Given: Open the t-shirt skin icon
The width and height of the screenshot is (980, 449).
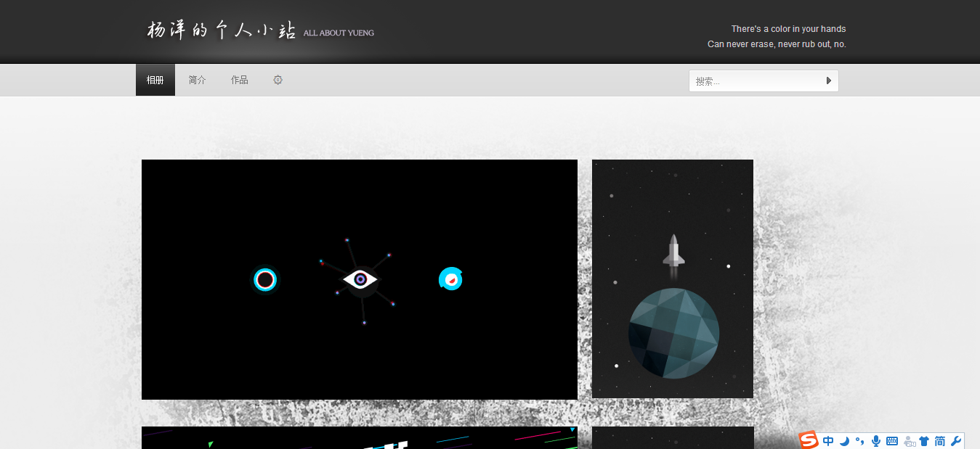Looking at the screenshot, I should [x=924, y=441].
